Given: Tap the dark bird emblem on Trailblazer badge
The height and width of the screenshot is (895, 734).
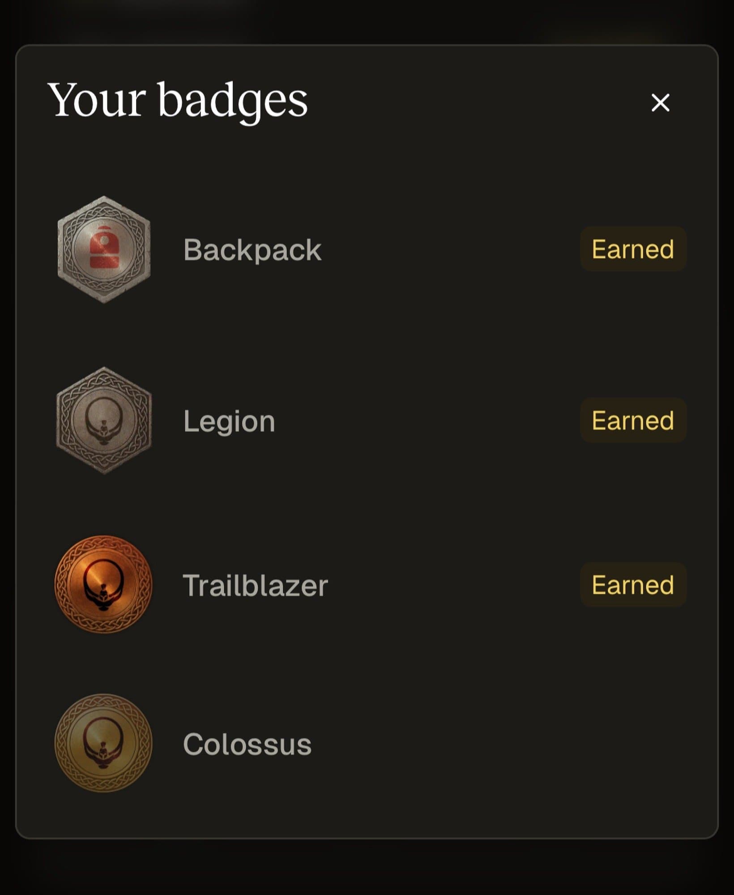Looking at the screenshot, I should pyautogui.click(x=103, y=587).
